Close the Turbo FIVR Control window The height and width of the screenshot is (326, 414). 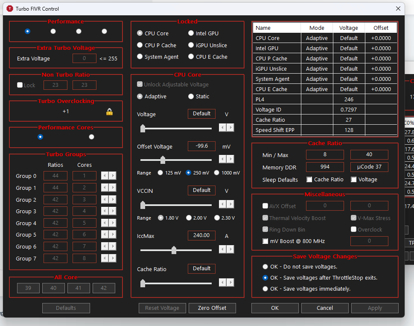pos(398,9)
